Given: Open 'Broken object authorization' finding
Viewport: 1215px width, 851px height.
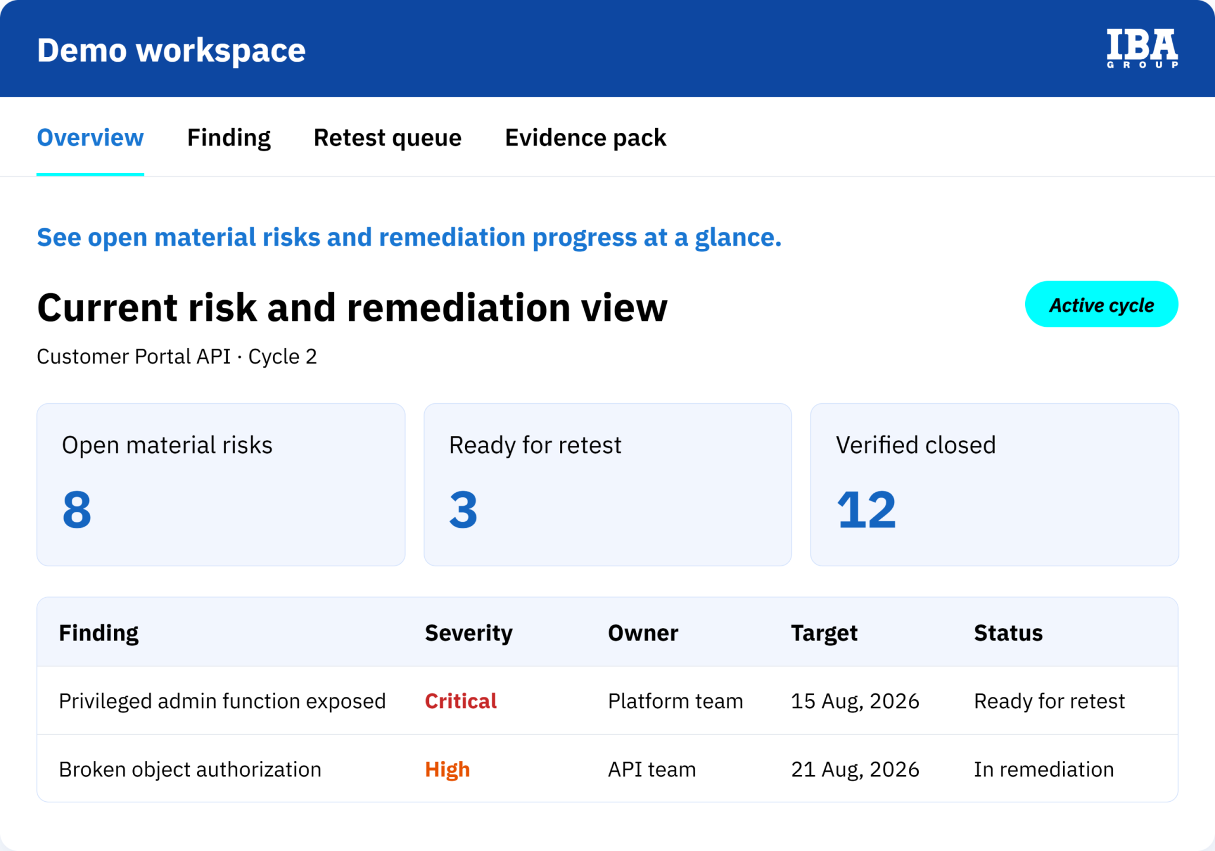Looking at the screenshot, I should pos(190,769).
